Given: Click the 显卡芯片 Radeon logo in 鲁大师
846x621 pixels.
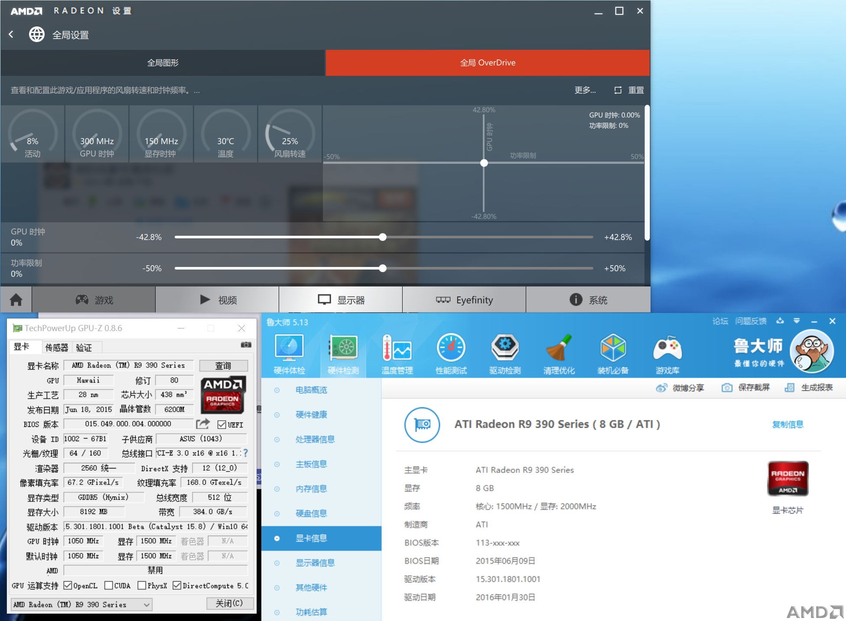Looking at the screenshot, I should 788,478.
